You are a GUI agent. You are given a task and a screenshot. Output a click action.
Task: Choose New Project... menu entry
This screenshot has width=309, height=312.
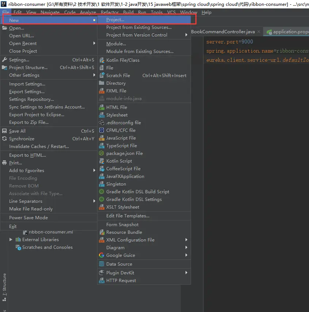click(x=144, y=20)
